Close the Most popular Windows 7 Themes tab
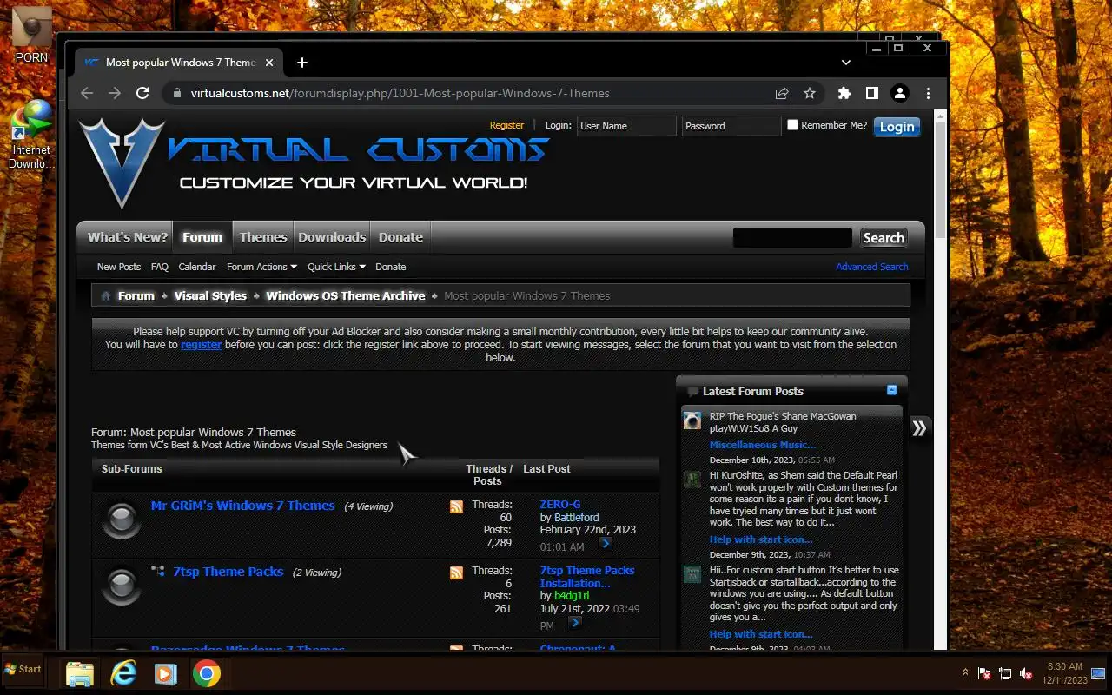Viewport: 1112px width, 695px height. point(269,63)
